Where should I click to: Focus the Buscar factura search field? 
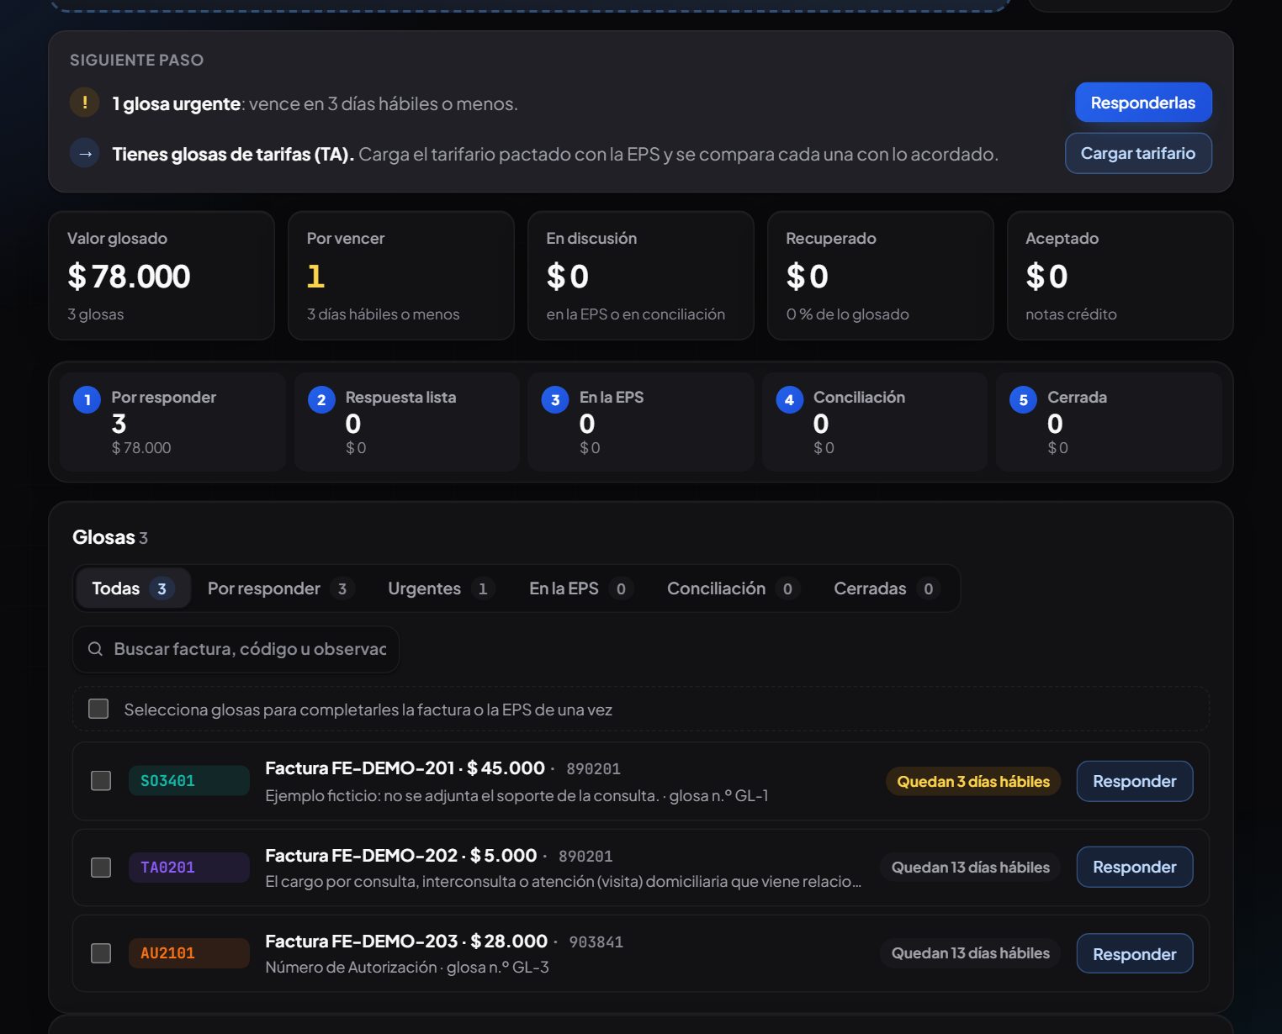click(236, 649)
